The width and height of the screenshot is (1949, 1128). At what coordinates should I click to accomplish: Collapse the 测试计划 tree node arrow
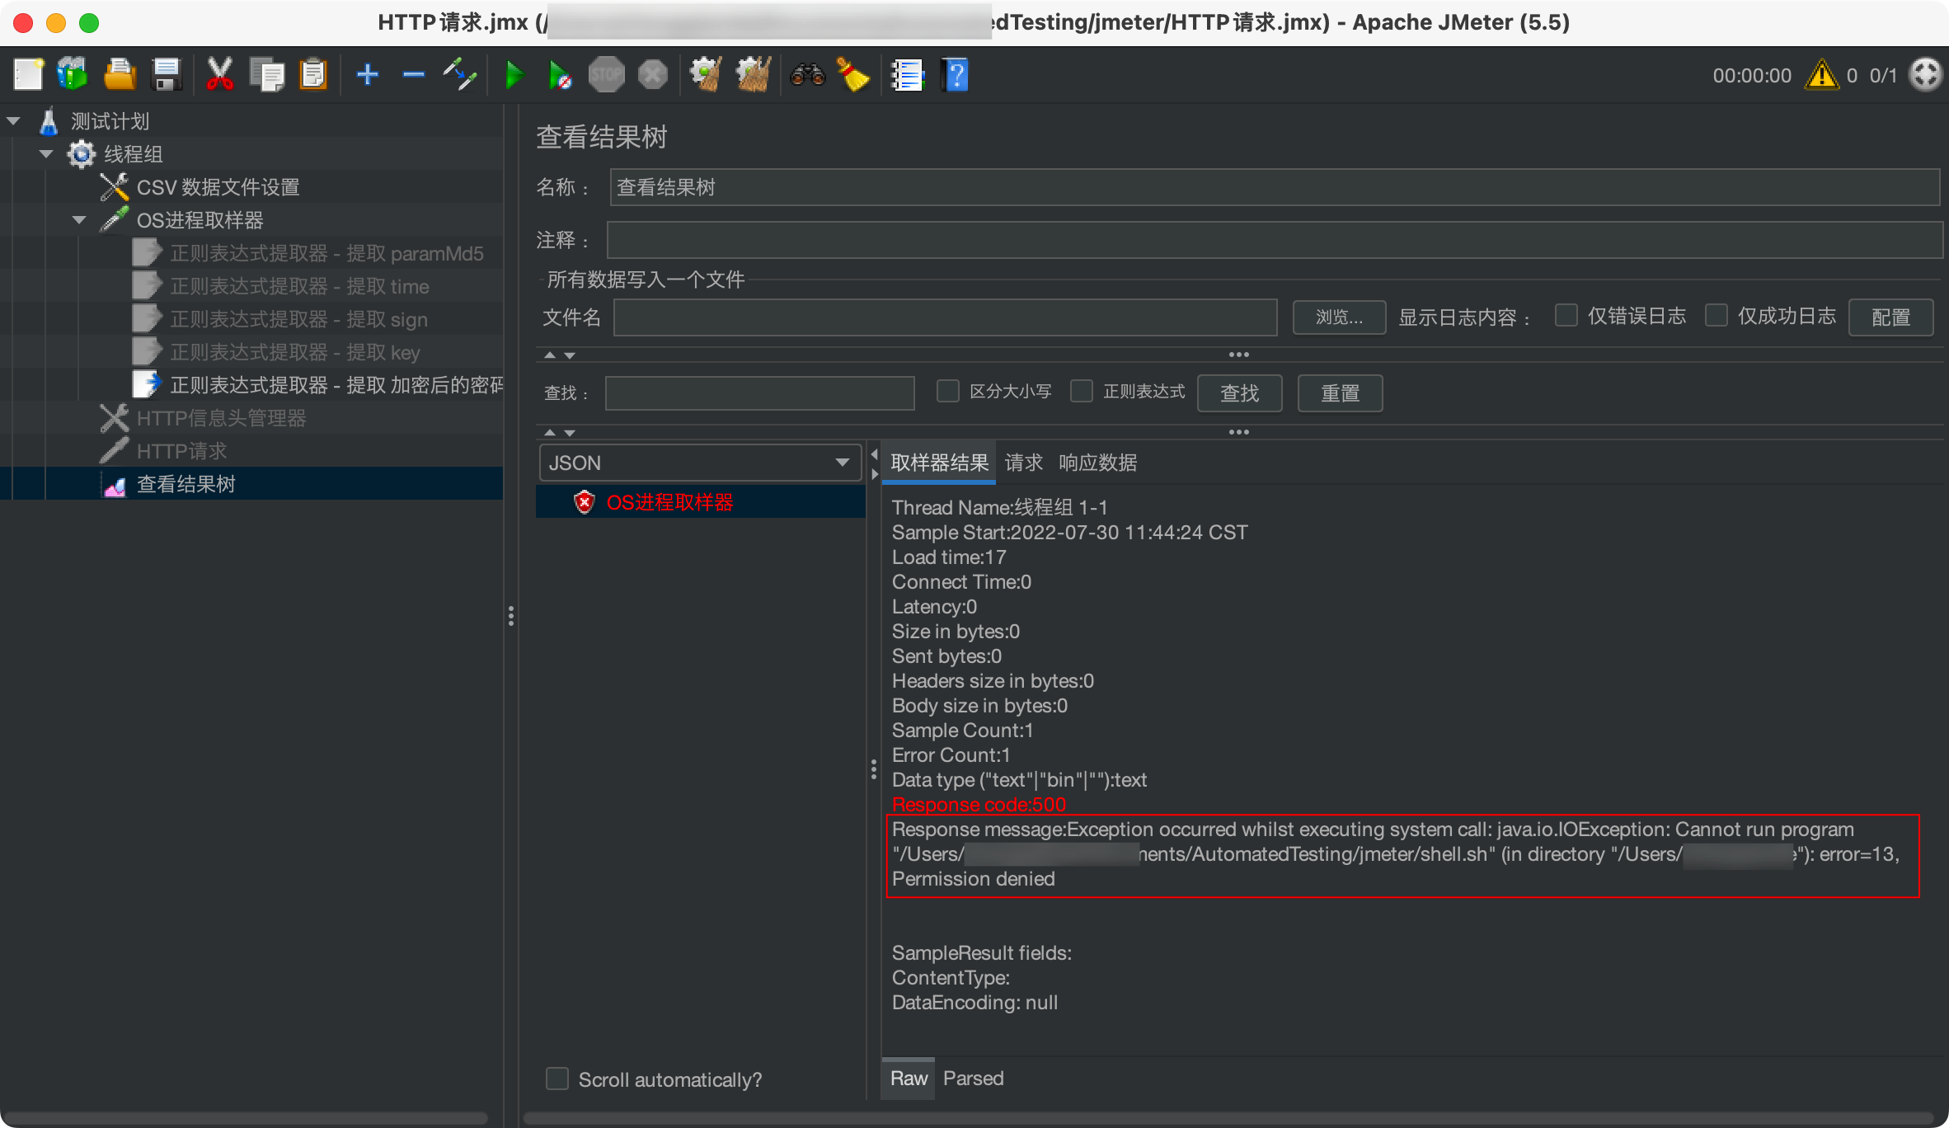coord(13,121)
